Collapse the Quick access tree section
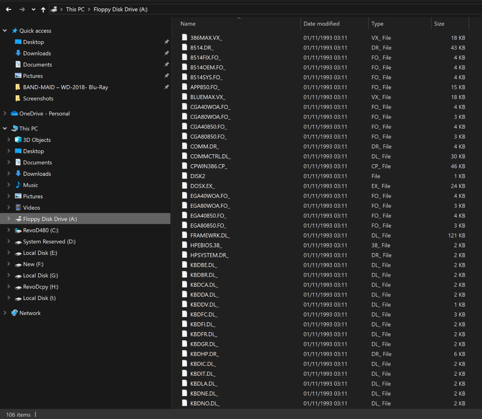The image size is (482, 419). point(5,31)
